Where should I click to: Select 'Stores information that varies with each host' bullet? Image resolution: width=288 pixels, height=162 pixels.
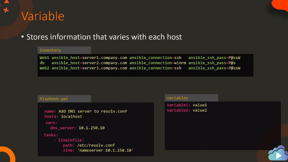click(x=104, y=37)
